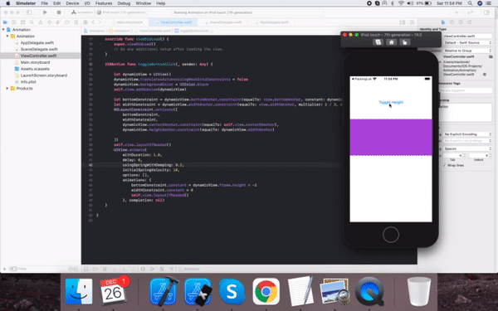Image resolution: width=498 pixels, height=311 pixels.
Task: Switch to the AppDelegate.swift tab
Action: [x=271, y=22]
